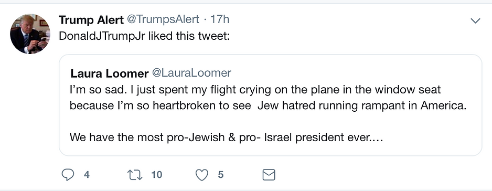Visit the @TrumpsAlert handle
Image resolution: width=492 pixels, height=191 pixels.
(163, 20)
